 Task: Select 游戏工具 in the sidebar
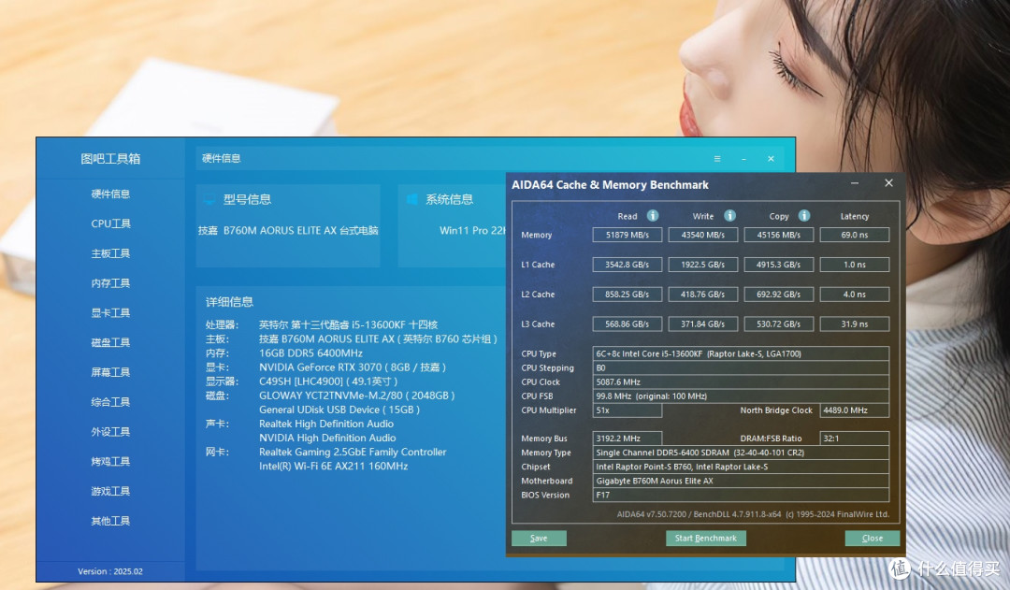click(110, 491)
